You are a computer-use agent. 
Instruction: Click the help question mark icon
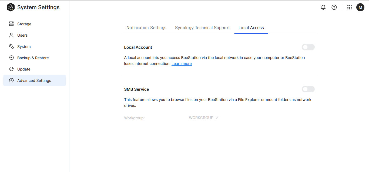(x=334, y=7)
